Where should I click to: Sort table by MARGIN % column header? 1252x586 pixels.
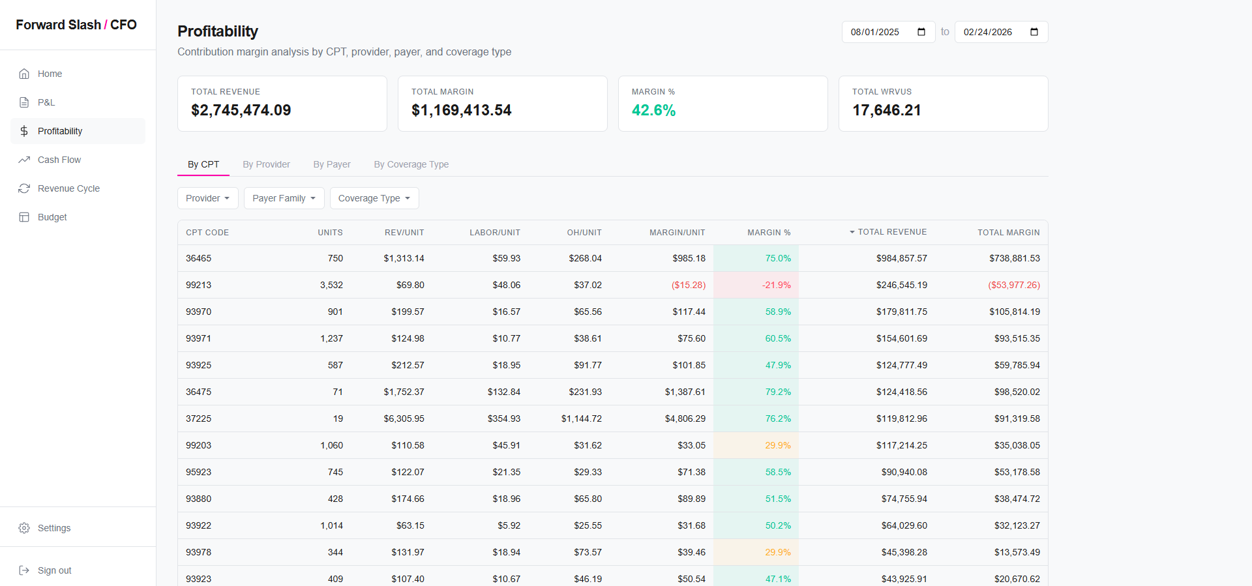[x=769, y=233]
